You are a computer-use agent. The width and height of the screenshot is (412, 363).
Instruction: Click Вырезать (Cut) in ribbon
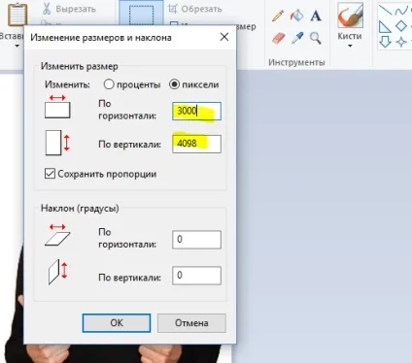[x=69, y=9]
